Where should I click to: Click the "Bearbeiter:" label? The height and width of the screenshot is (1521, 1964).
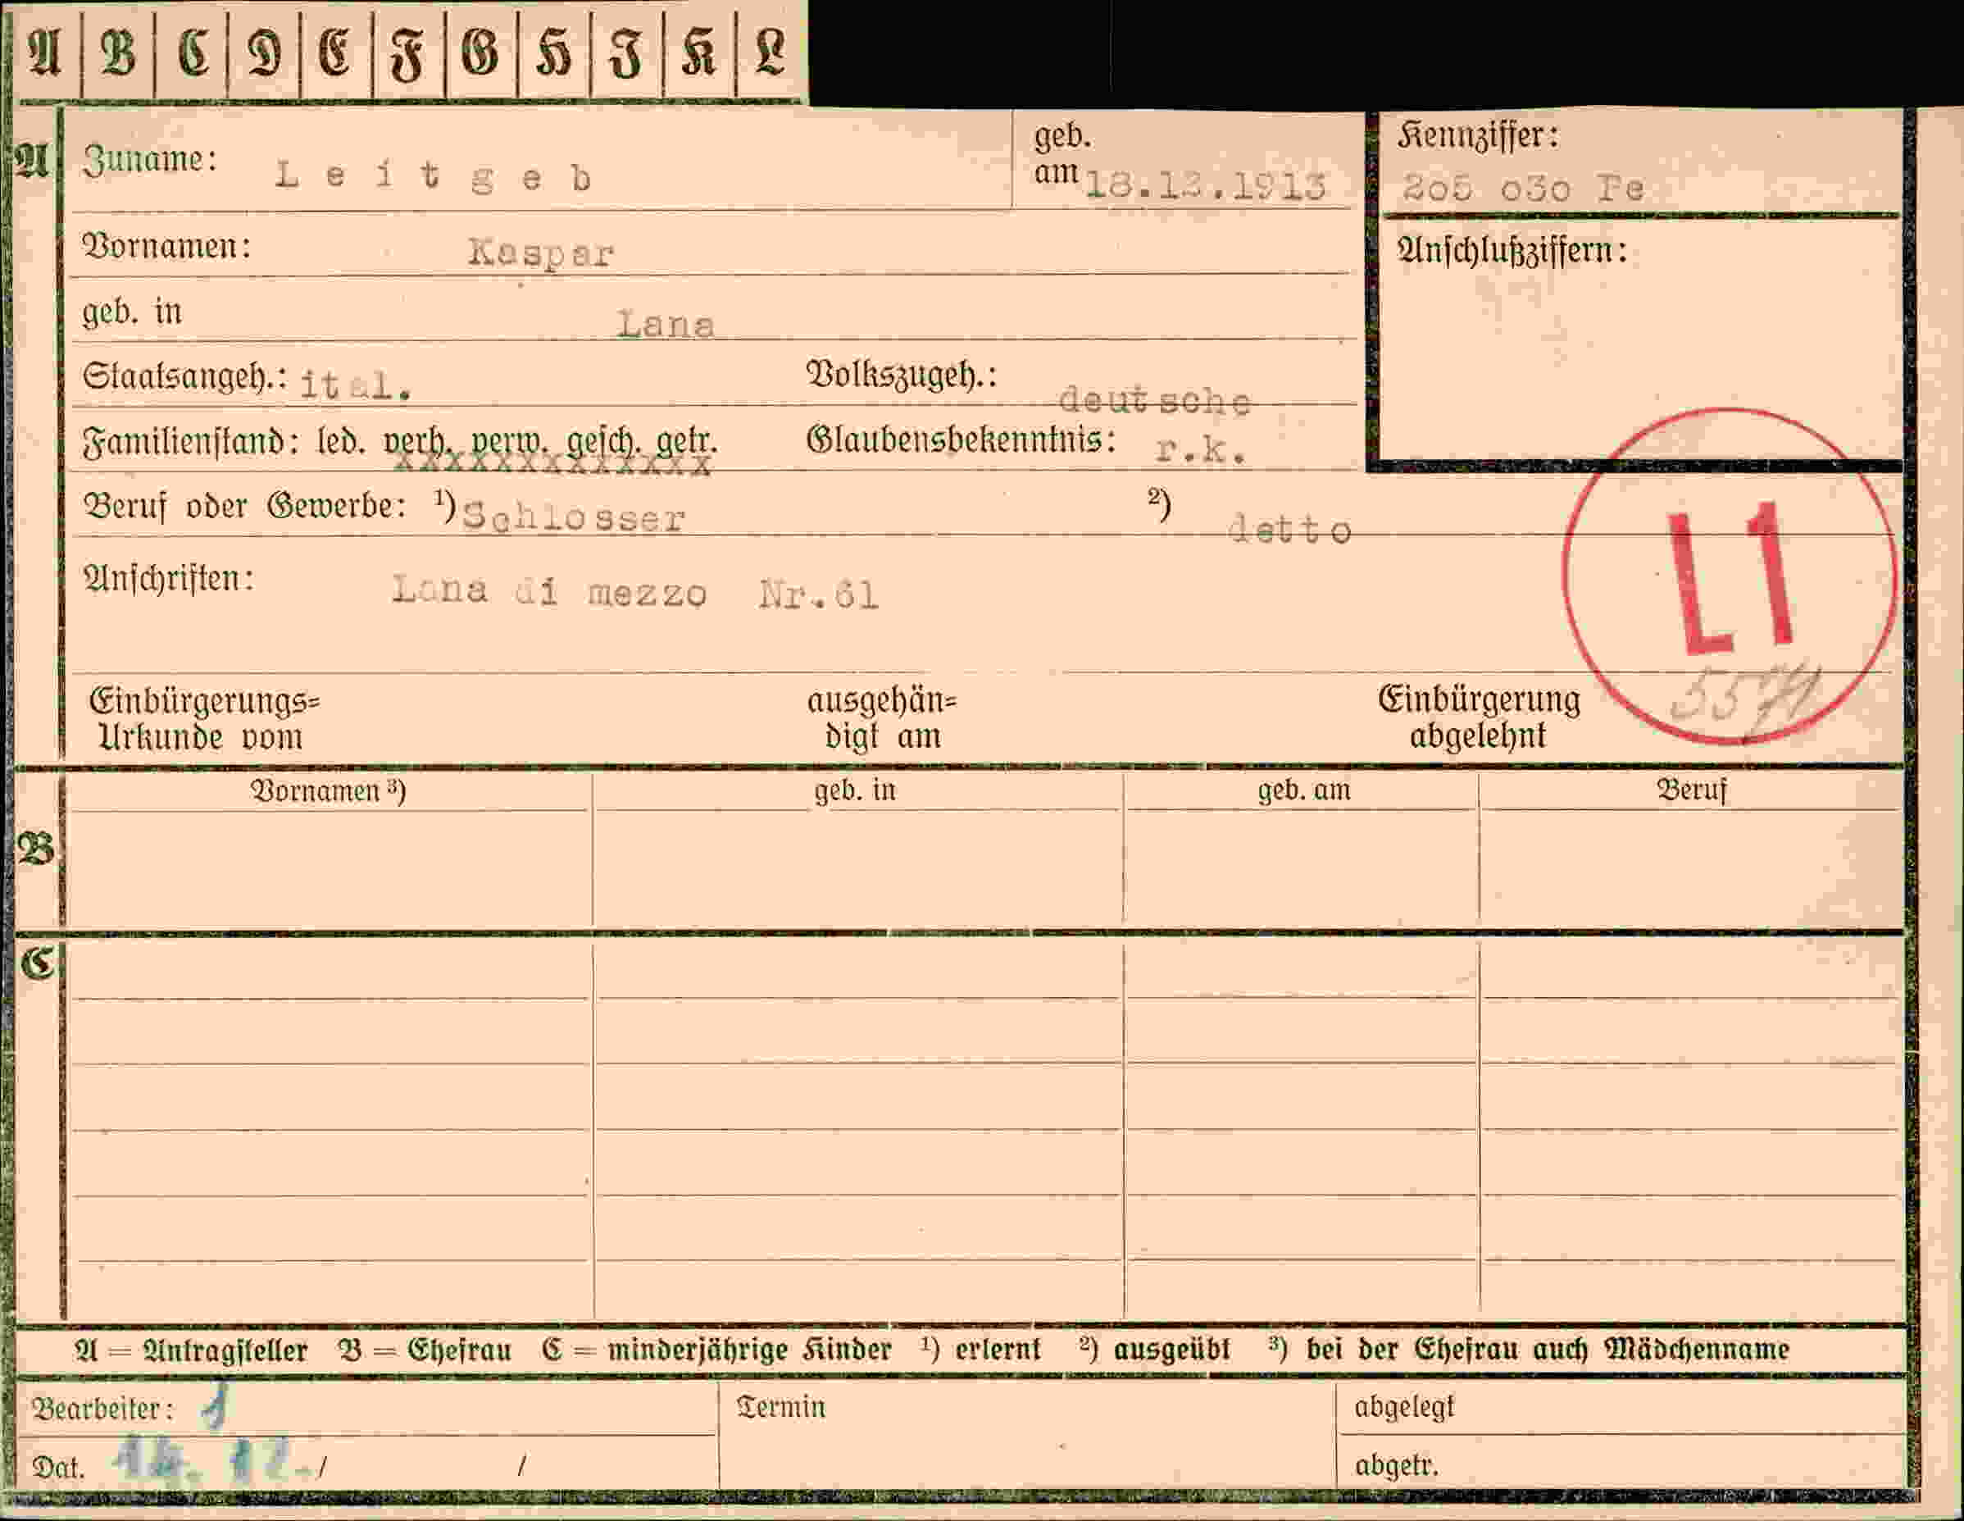pos(102,1409)
